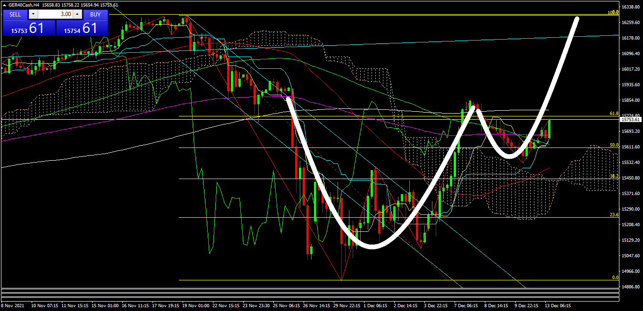The image size is (643, 311).
Task: Click 16178.00 on the price scale
Action: pyautogui.click(x=631, y=38)
